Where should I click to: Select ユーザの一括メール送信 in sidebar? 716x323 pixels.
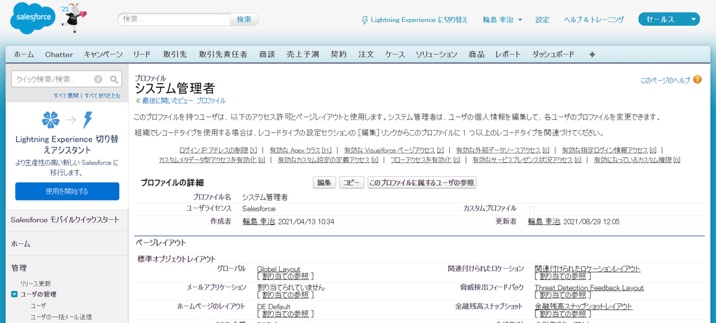click(61, 317)
